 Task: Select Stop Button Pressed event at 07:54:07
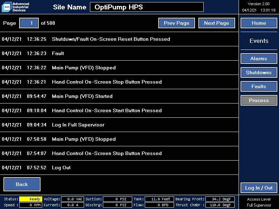pyautogui.click(x=119, y=153)
